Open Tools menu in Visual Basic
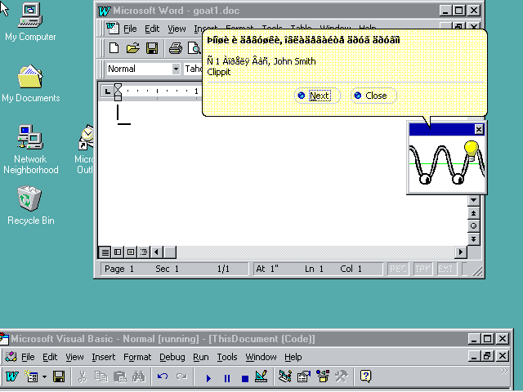Viewport: 523px width, 392px height. (227, 358)
